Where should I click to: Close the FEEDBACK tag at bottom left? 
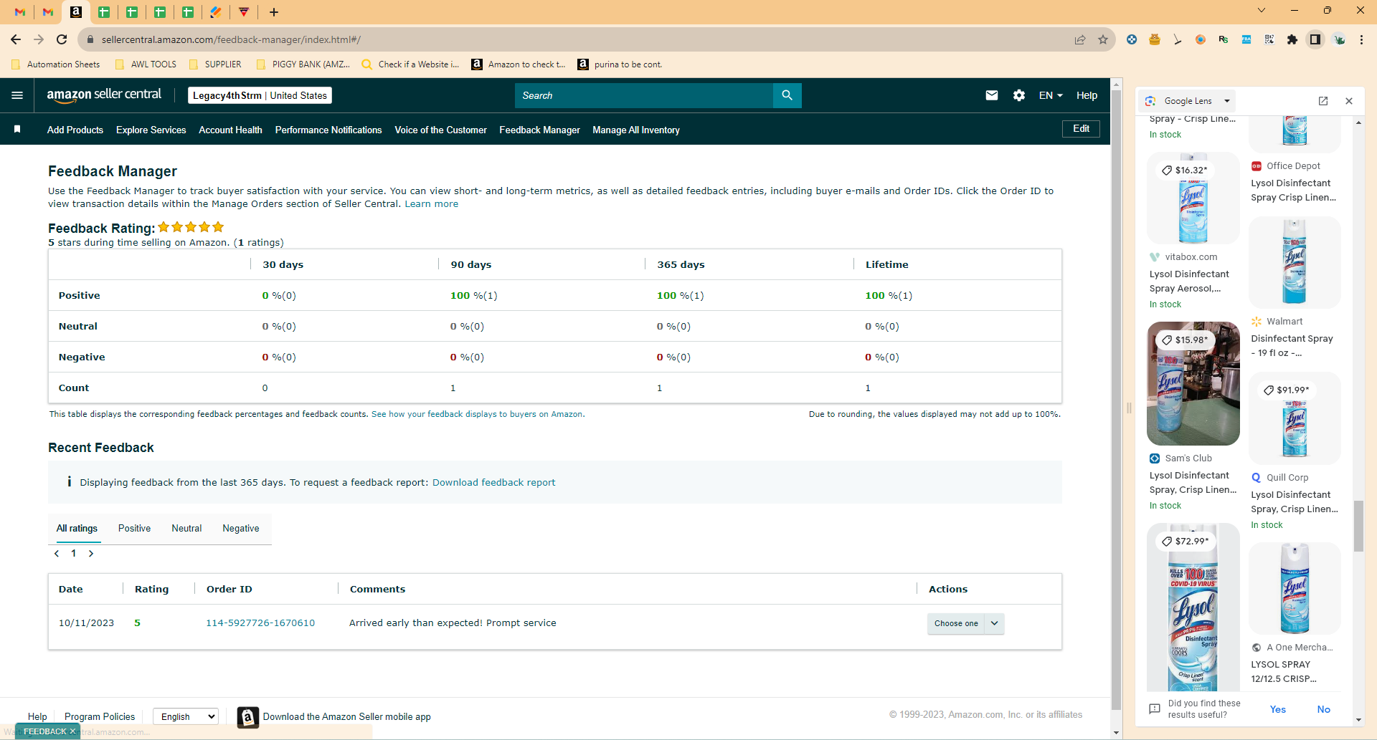[72, 731]
